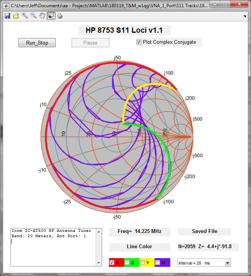This screenshot has height=276, width=251.
Task: Click the j200 reactance label
Action: 190,98
